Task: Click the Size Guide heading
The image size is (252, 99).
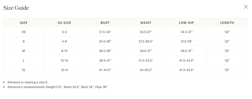Action: [x=16, y=8]
